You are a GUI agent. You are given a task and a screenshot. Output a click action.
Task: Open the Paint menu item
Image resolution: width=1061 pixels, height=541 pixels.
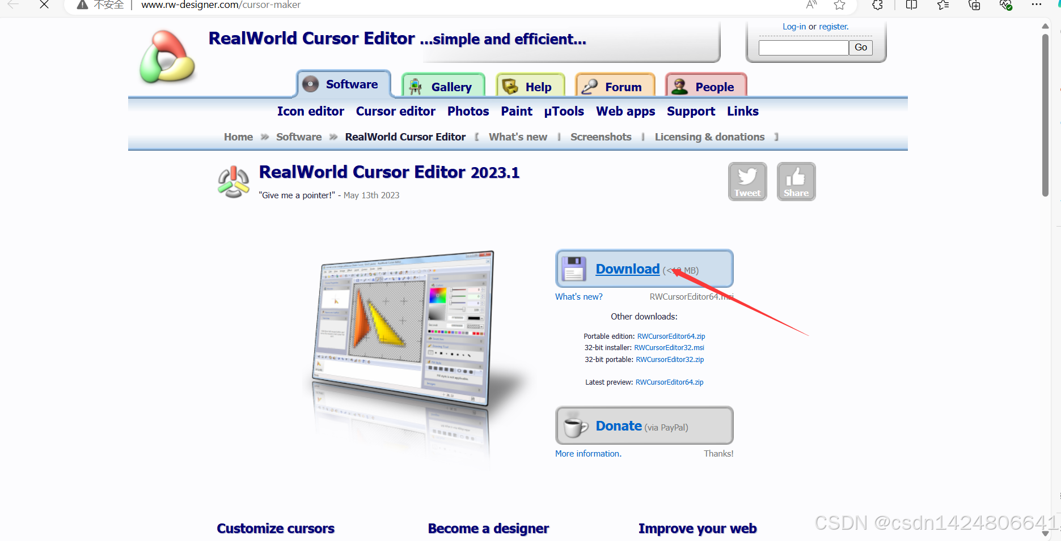click(516, 112)
